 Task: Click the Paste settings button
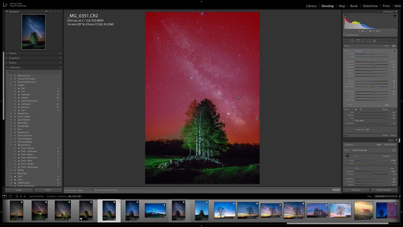pyautogui.click(x=48, y=190)
